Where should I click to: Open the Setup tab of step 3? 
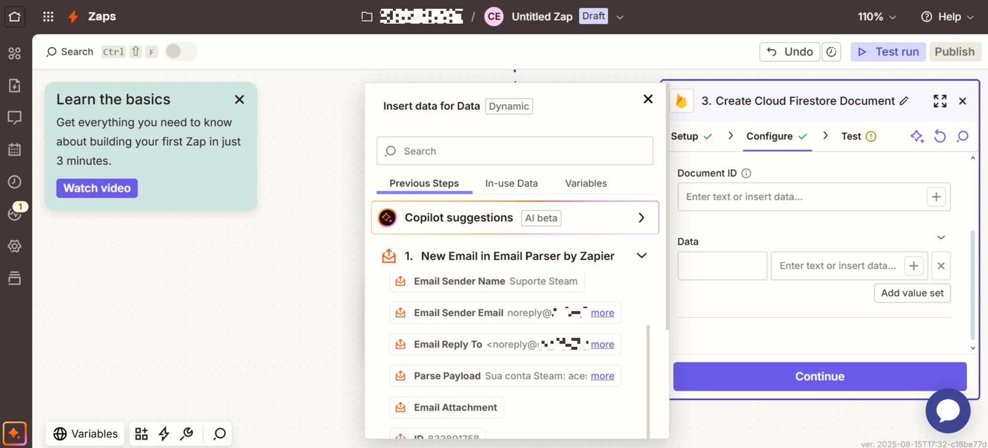point(691,136)
